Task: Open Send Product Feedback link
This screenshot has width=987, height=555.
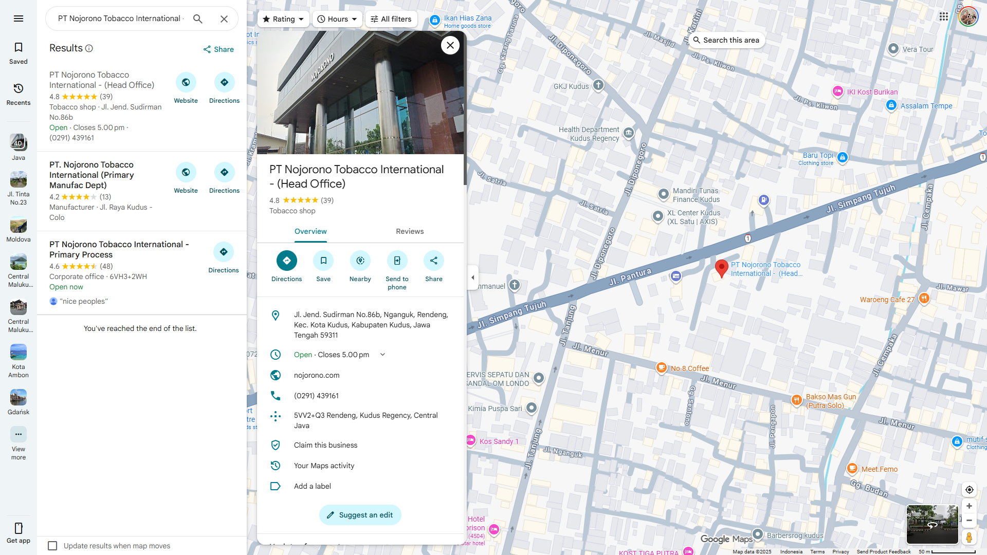Action: 884,552
